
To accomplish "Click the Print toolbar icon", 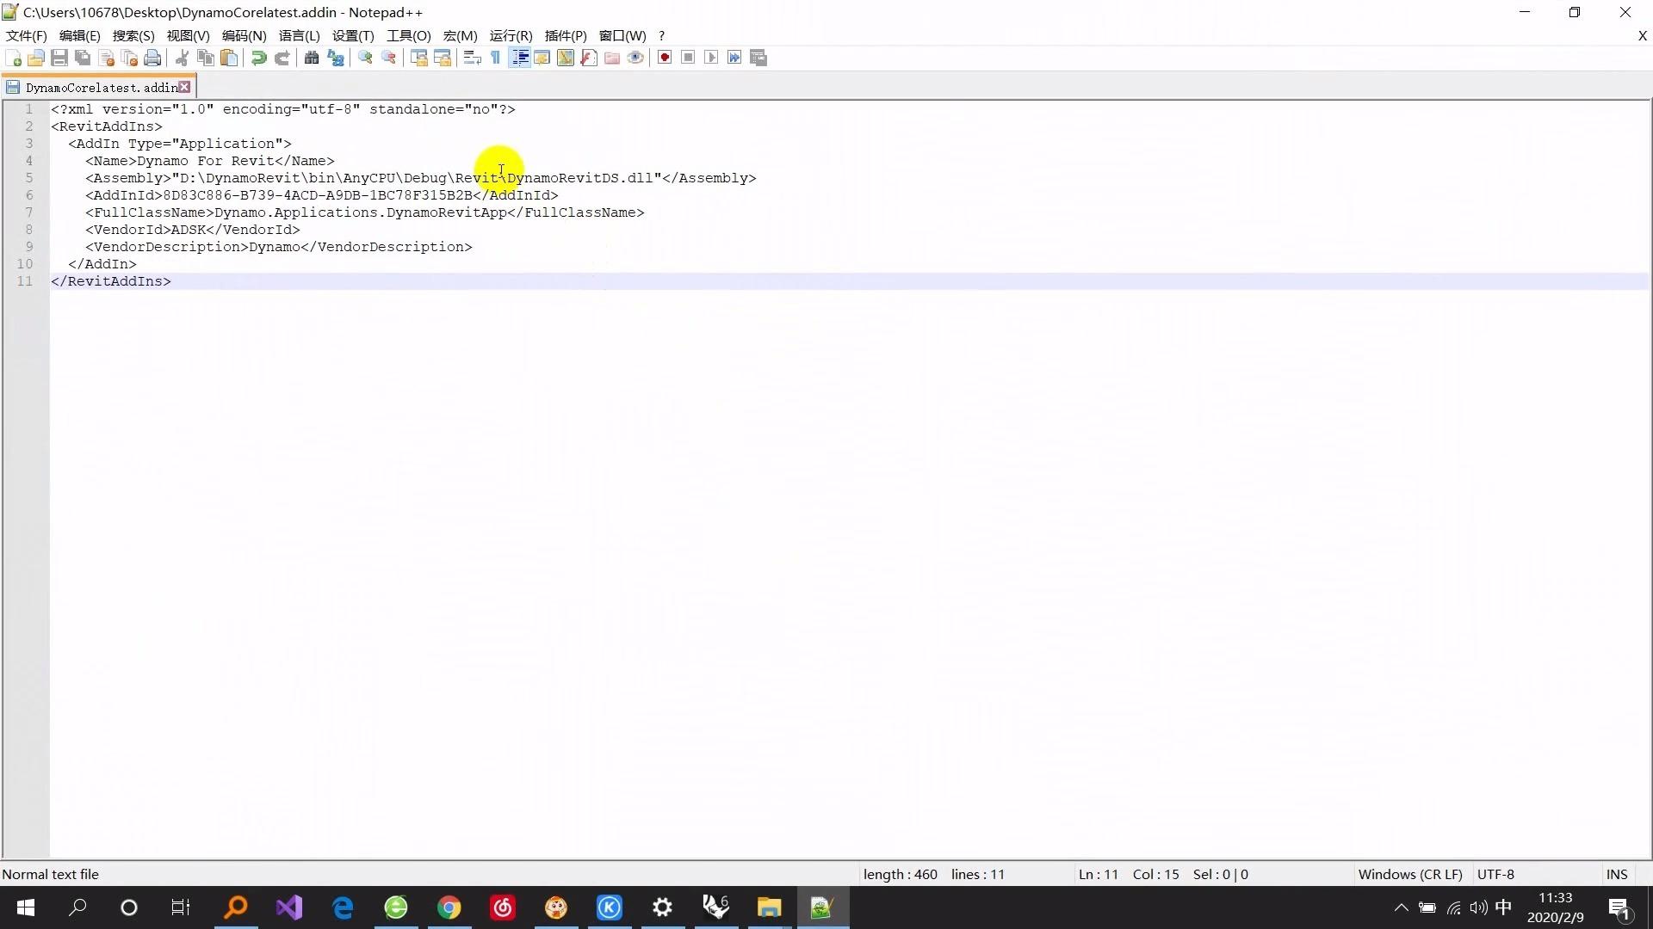I will [152, 58].
